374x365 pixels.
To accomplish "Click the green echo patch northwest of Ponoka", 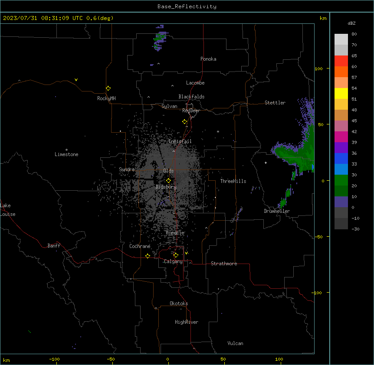I will pos(159,38).
